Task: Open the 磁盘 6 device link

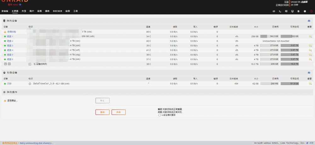Action: point(10,59)
